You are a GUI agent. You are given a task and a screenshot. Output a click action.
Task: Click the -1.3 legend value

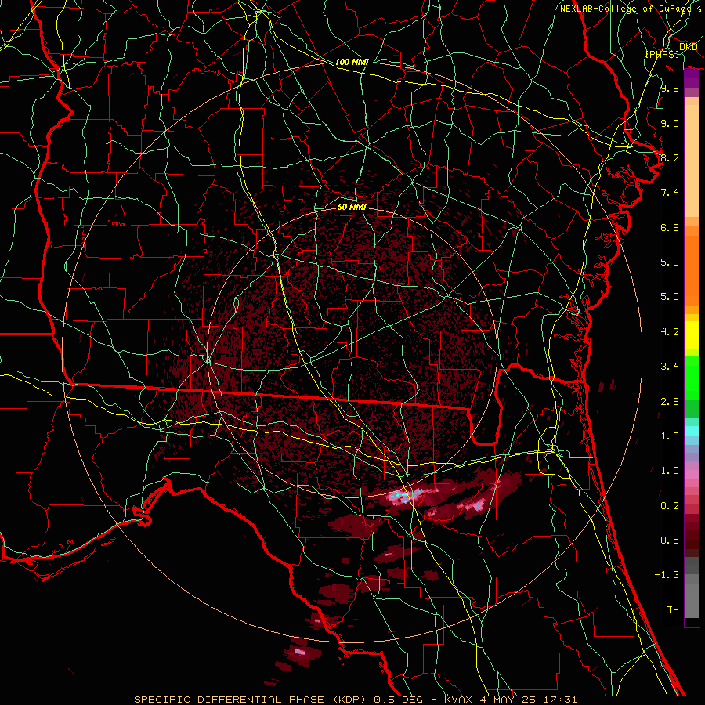tap(667, 575)
